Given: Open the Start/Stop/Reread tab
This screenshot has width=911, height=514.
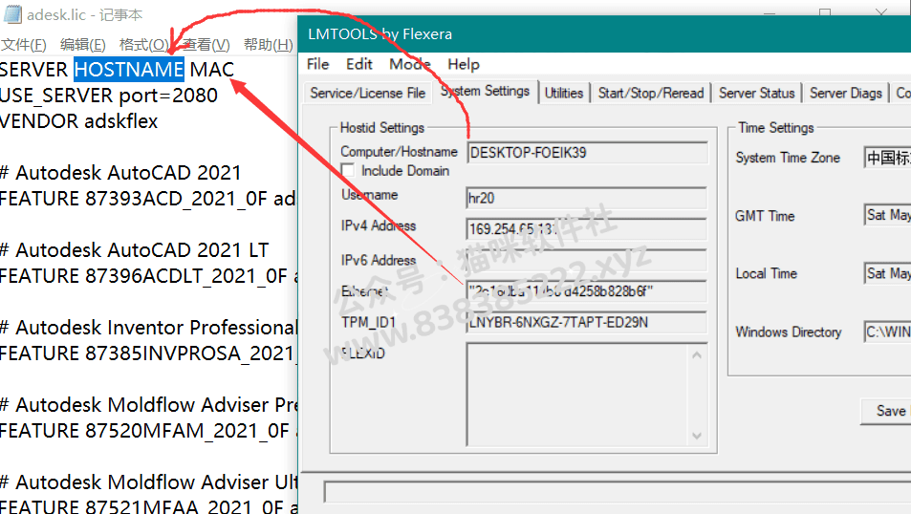Looking at the screenshot, I should 651,93.
